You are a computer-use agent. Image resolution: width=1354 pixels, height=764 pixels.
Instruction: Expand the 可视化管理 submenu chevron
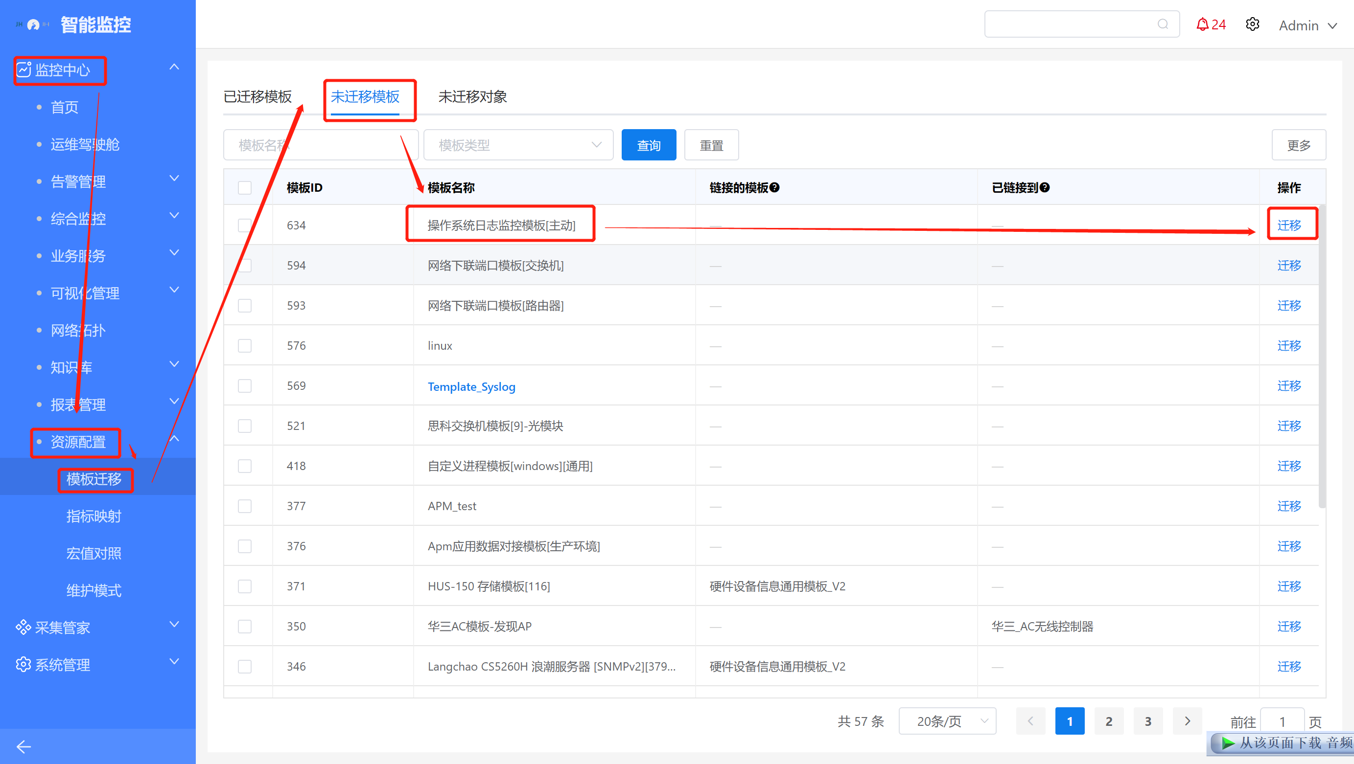[174, 291]
